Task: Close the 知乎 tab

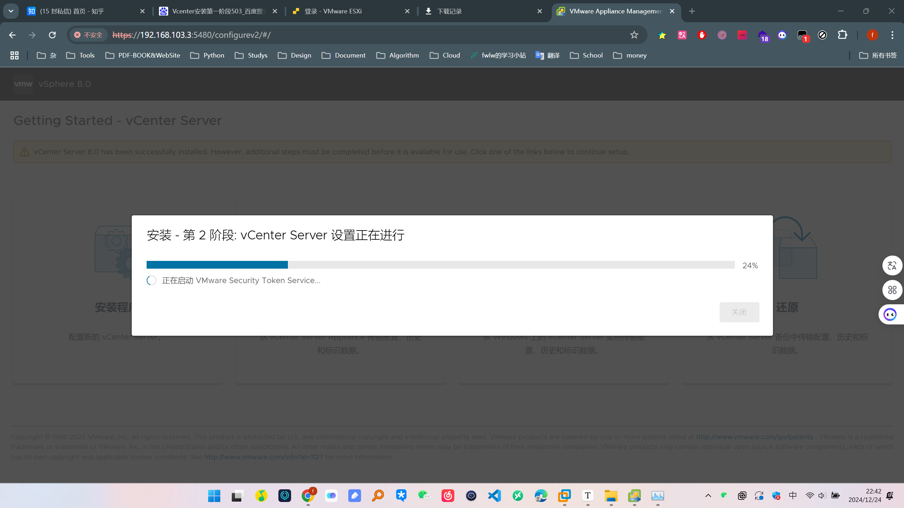Action: 142,11
